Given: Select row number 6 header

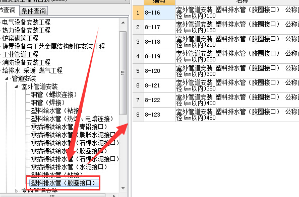Looking at the screenshot, I should point(138,85).
